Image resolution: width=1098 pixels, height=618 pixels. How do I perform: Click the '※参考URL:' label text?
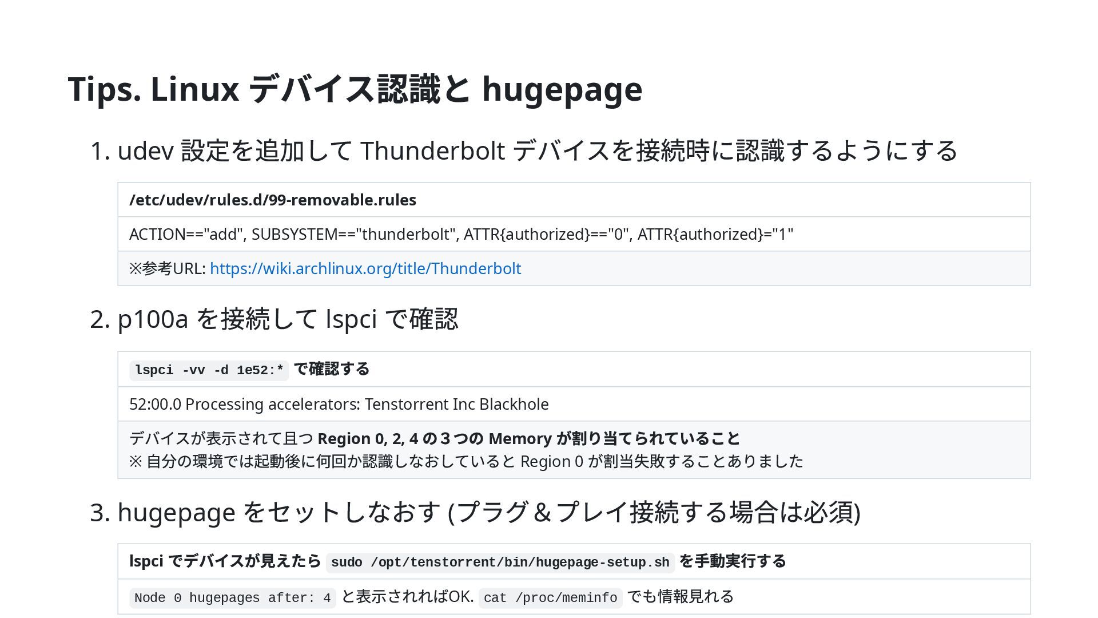click(x=168, y=268)
